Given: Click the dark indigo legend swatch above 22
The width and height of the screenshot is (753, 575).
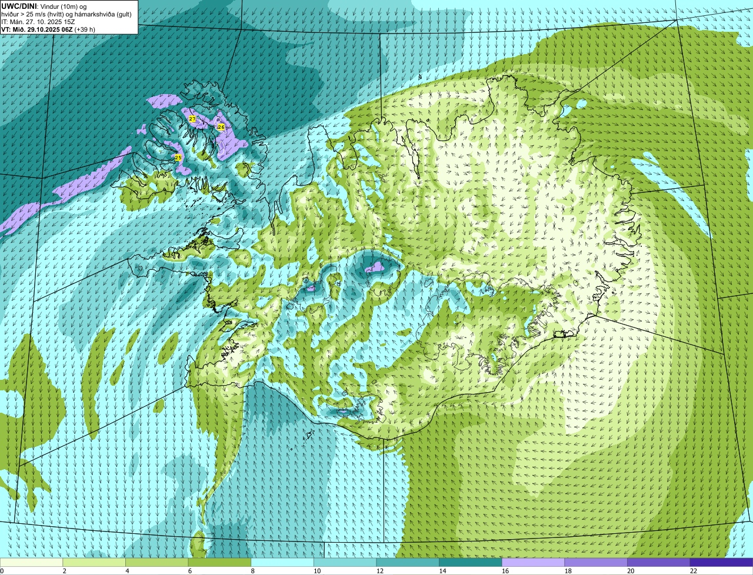Looking at the screenshot, I should coord(722,562).
